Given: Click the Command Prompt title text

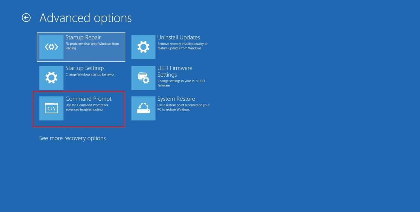Looking at the screenshot, I should point(88,99).
